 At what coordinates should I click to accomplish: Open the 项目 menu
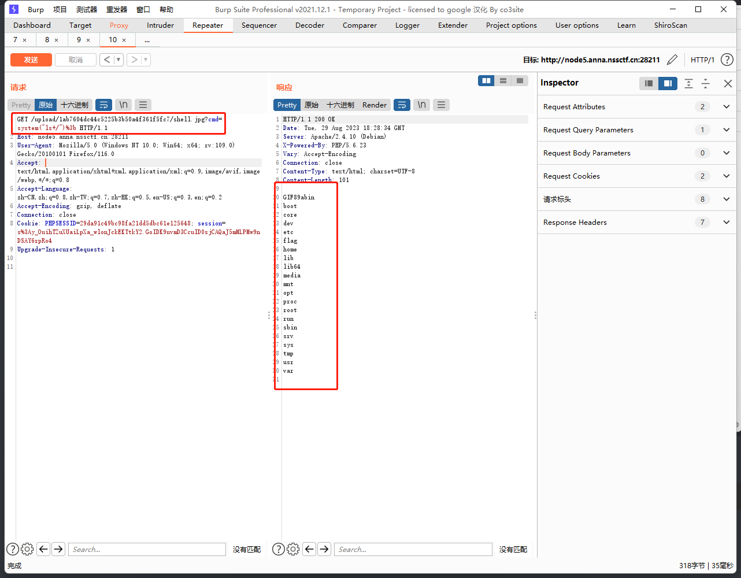pos(60,9)
